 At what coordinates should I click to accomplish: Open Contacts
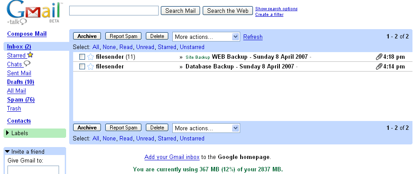19,121
